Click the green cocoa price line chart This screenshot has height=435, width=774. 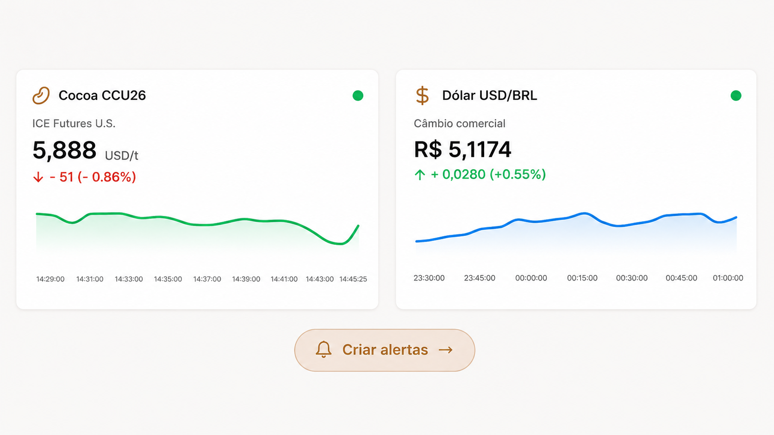tap(197, 229)
